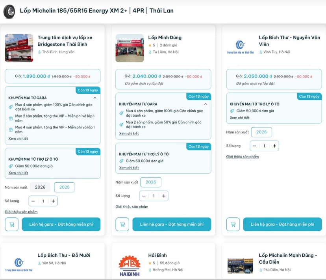
Task: Decrease quantity in Bích Thư Nguyễn Văn Viên card
Action: [254, 146]
